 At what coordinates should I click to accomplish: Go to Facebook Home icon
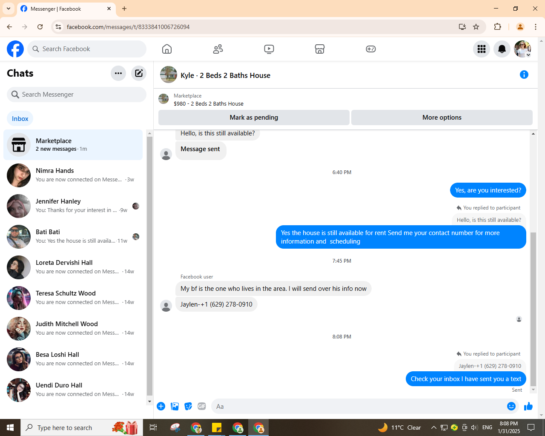[x=167, y=49]
